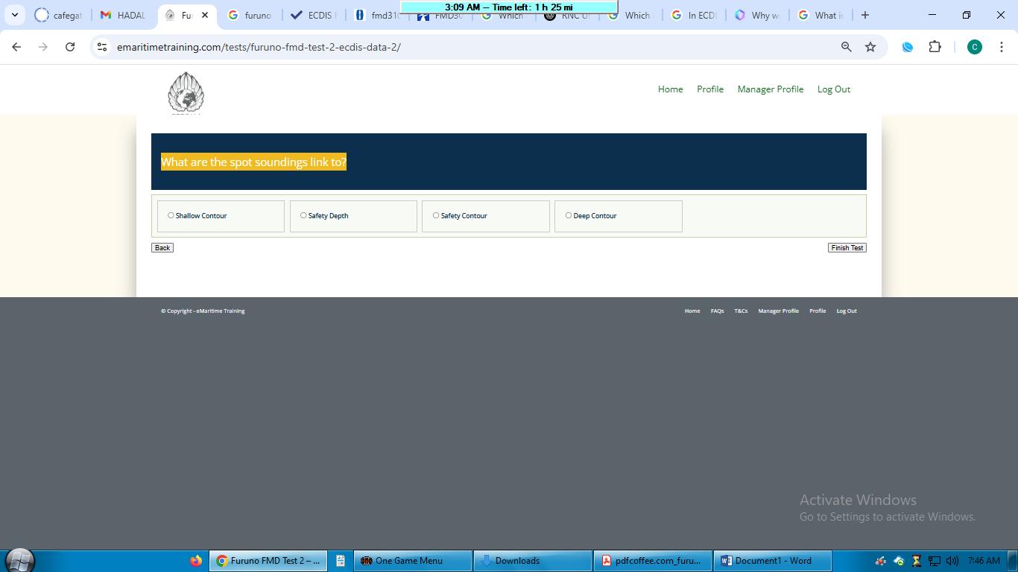This screenshot has width=1018, height=572.
Task: Click the address bar URL field
Action: (x=447, y=47)
